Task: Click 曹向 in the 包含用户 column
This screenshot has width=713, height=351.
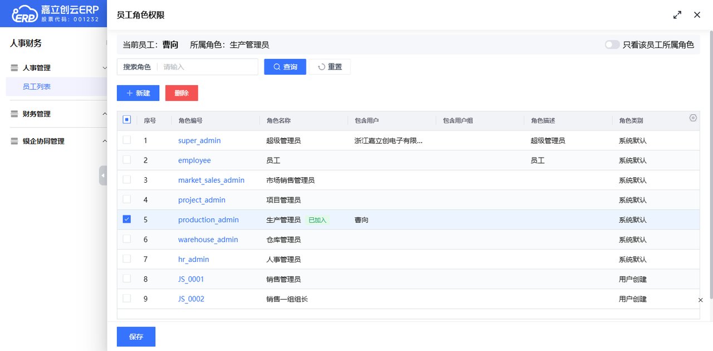Action: (x=361, y=220)
